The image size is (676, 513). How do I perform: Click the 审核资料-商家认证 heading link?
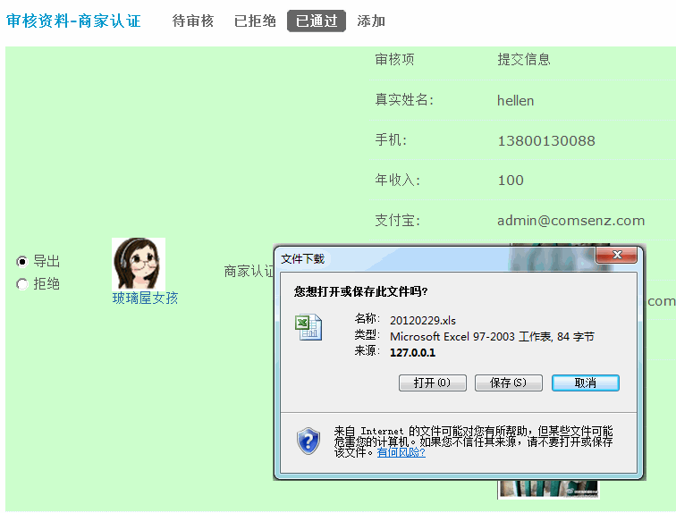pyautogui.click(x=73, y=21)
